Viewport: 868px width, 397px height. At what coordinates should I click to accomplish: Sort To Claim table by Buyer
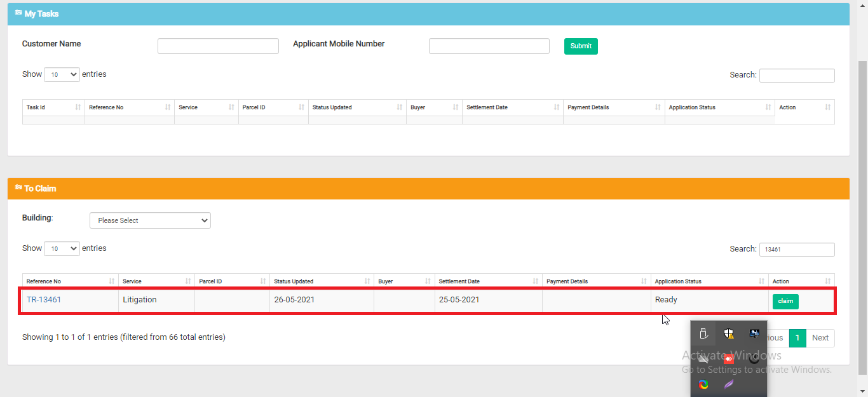(404, 281)
